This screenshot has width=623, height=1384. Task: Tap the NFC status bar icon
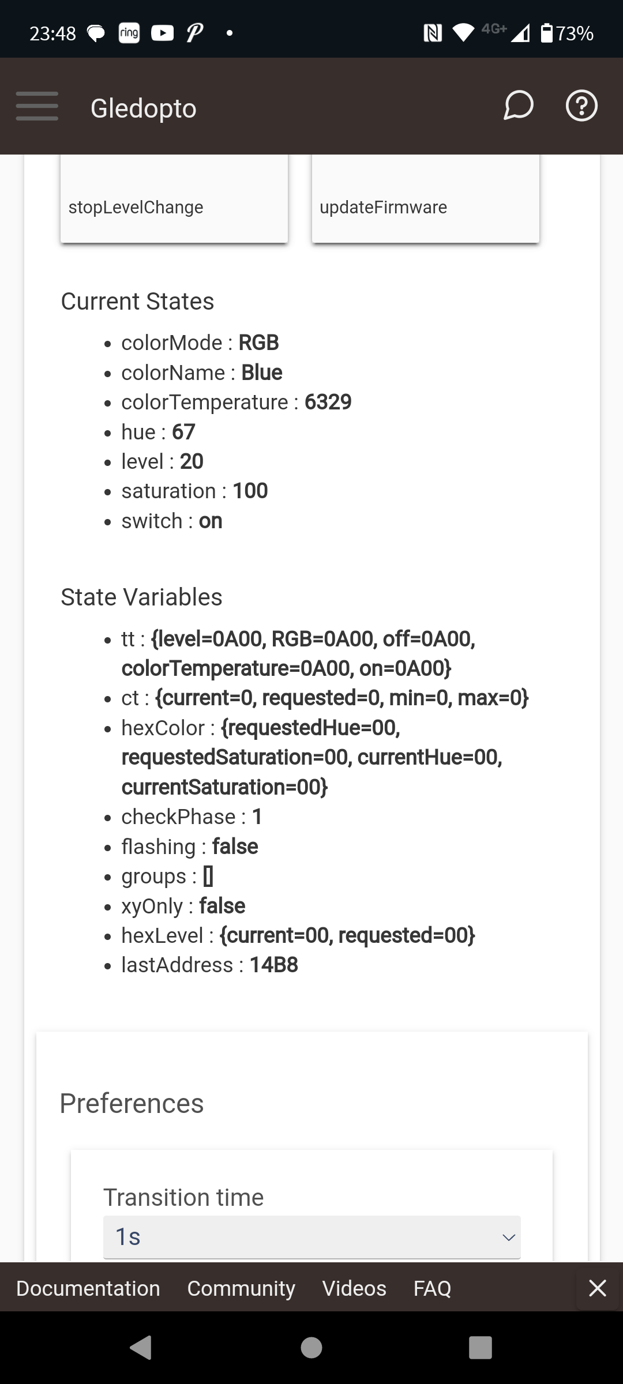click(x=433, y=33)
